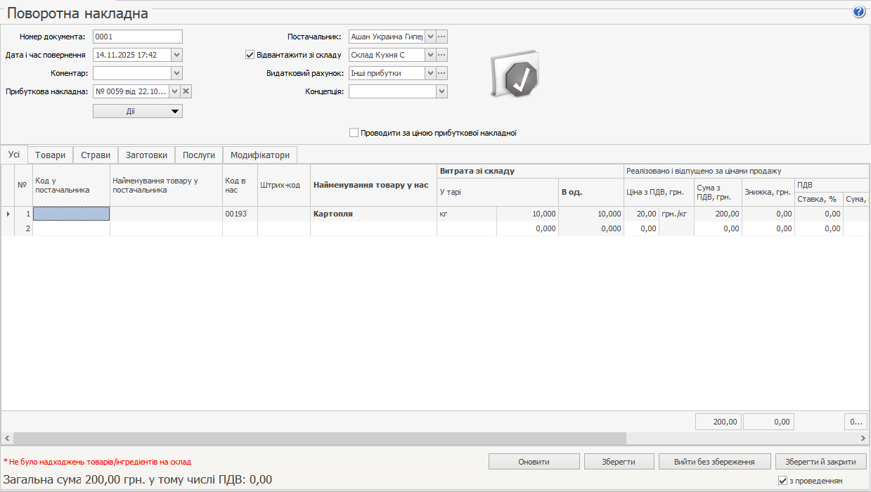The width and height of the screenshot is (871, 492).
Task: Click the scroll right arrow of horizontal scrollbar
Action: (x=864, y=439)
